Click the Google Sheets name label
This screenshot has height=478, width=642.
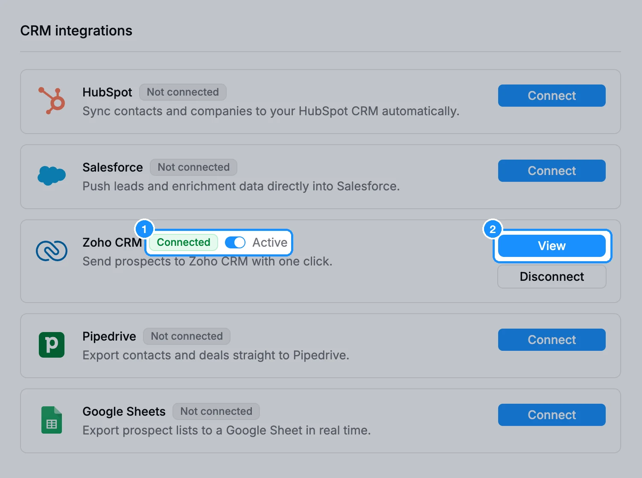pyautogui.click(x=124, y=411)
